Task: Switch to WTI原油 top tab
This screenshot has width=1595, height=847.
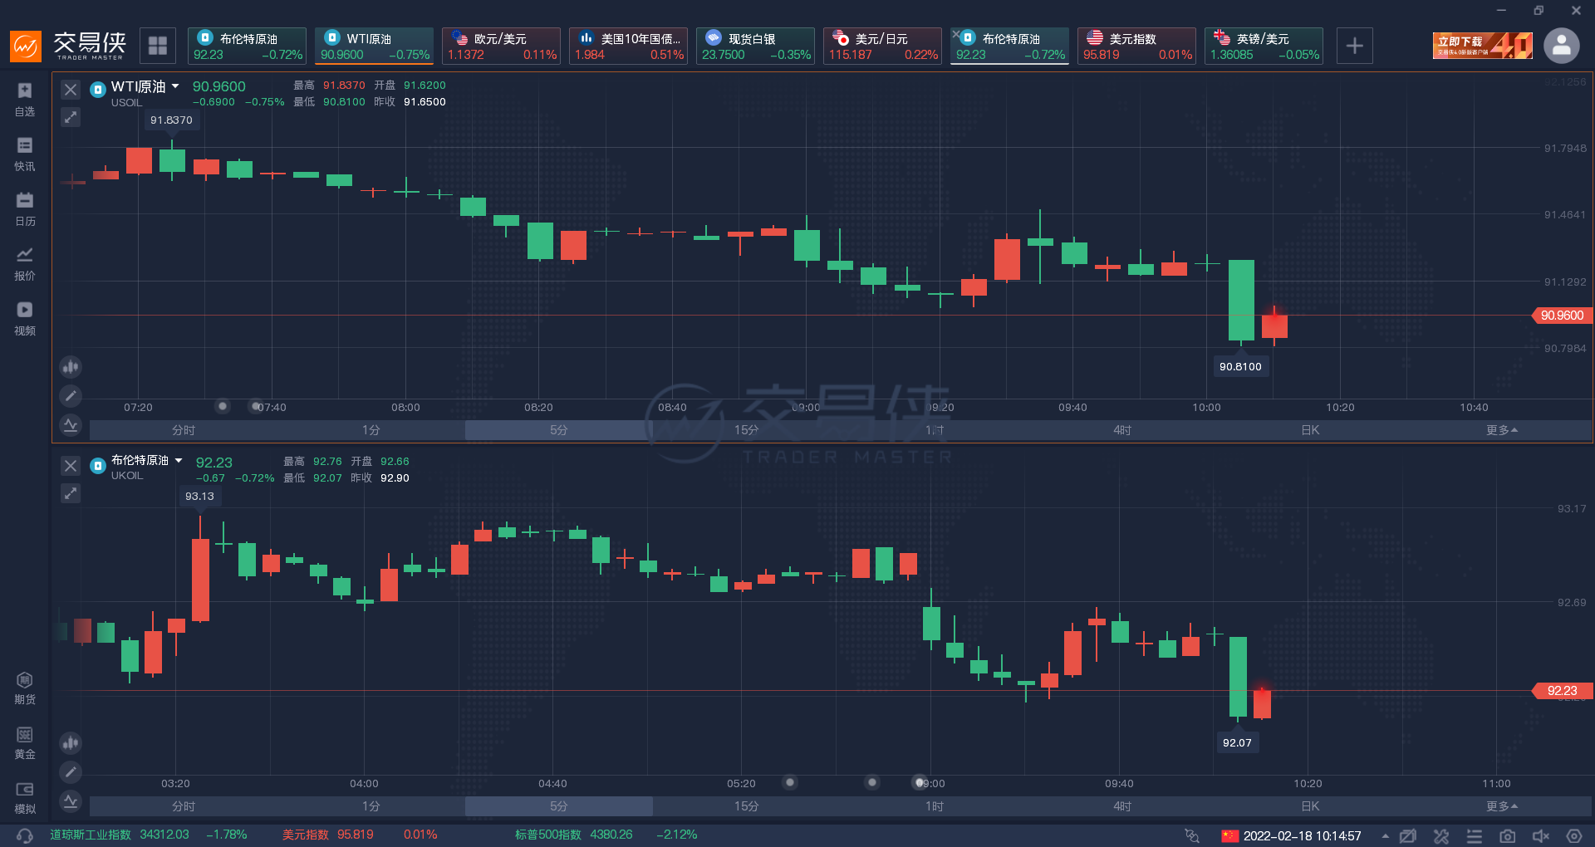Action: point(374,46)
